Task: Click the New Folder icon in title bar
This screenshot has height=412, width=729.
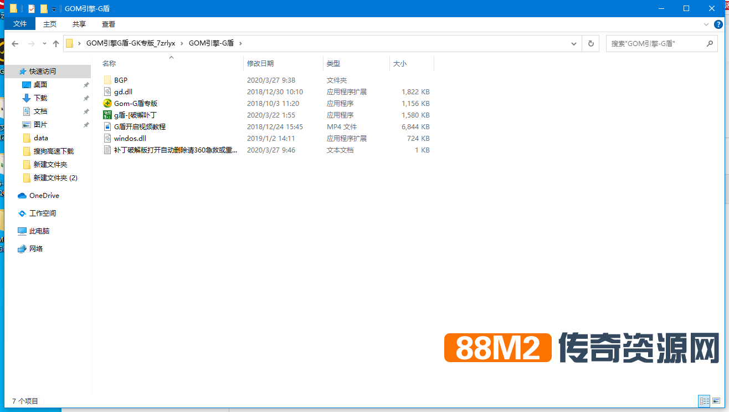Action: 44,9
